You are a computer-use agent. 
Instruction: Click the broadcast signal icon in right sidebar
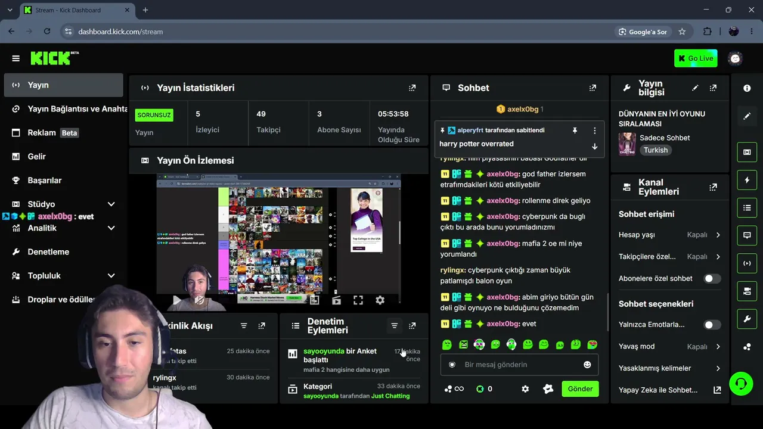[747, 263]
